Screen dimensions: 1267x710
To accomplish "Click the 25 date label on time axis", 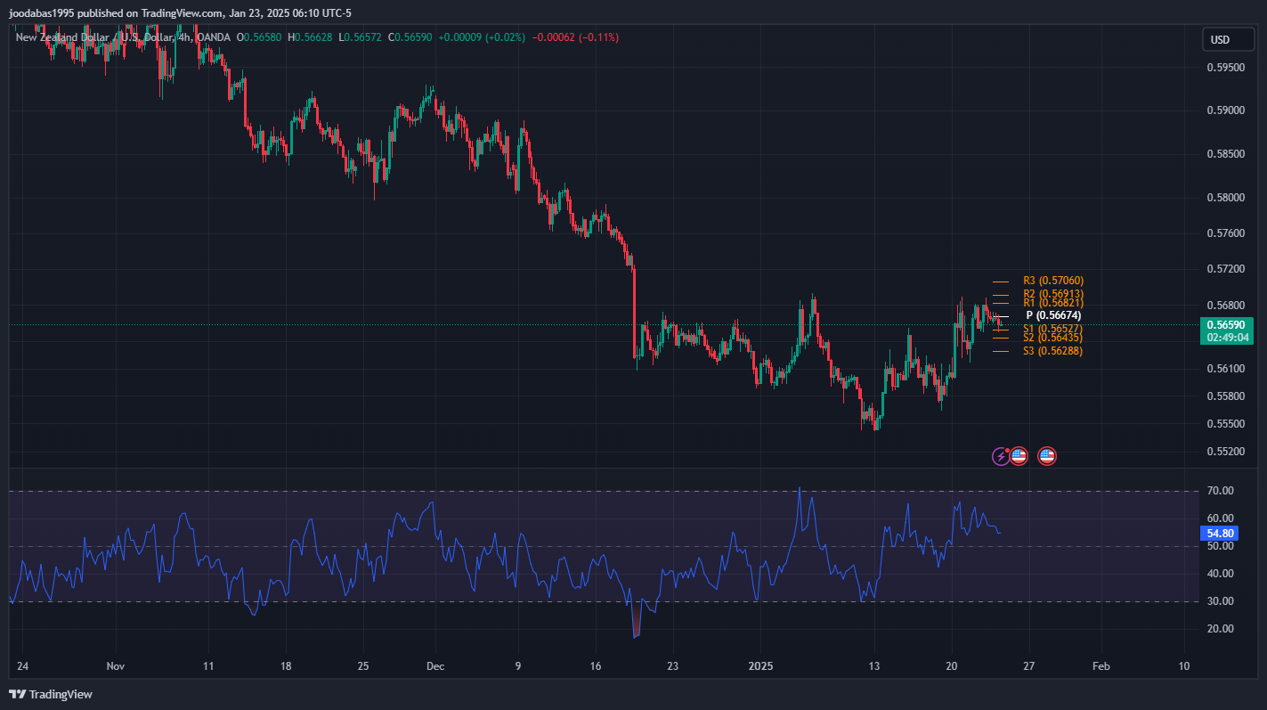I will click(x=362, y=666).
